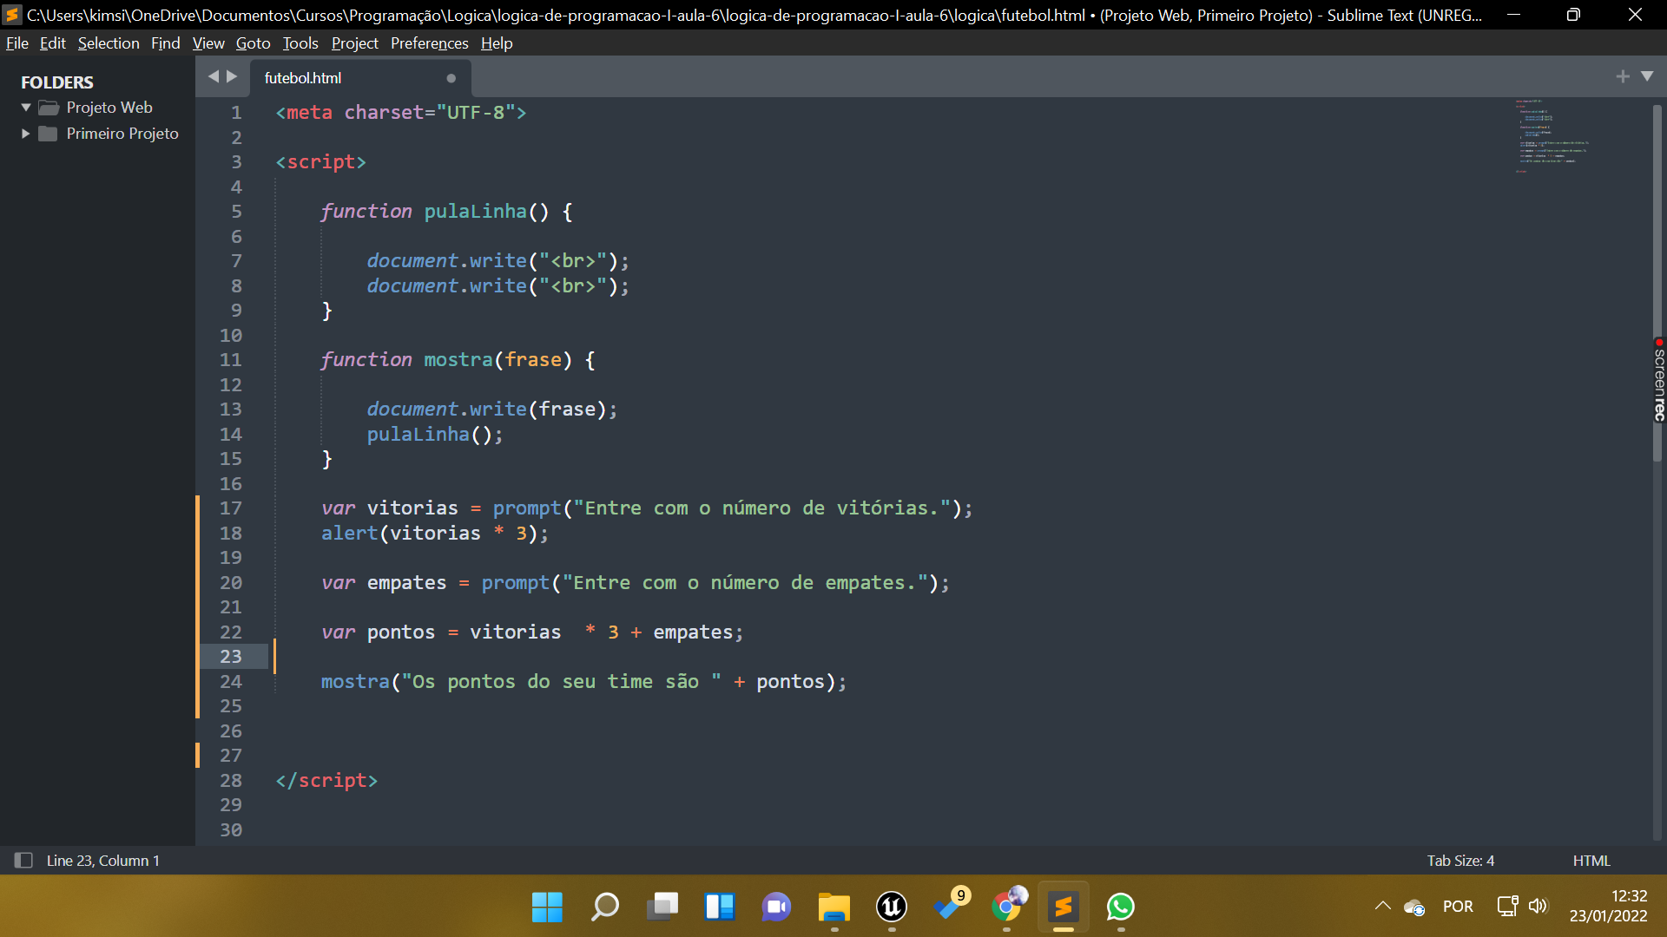This screenshot has width=1667, height=937.
Task: Open Widgets from taskbar
Action: point(720,907)
